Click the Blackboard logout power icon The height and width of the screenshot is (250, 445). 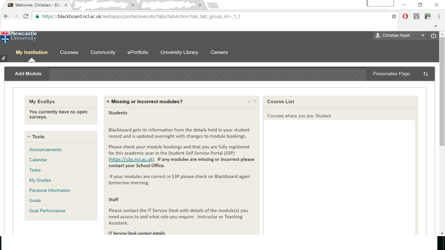(433, 36)
